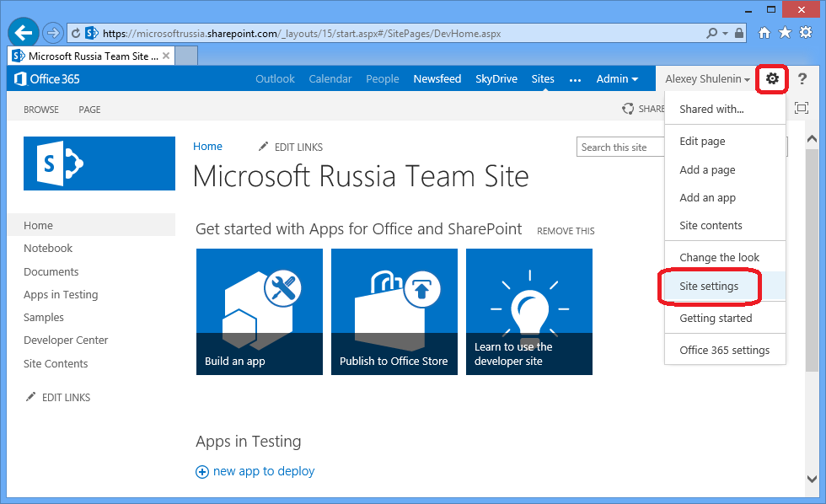The height and width of the screenshot is (504, 826).
Task: Click the new app to deploy link
Action: [263, 471]
